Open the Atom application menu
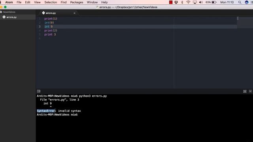 coord(9,2)
